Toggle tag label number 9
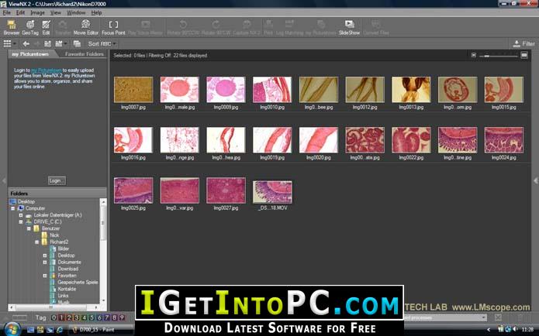The height and width of the screenshot is (336, 539). click(x=122, y=317)
